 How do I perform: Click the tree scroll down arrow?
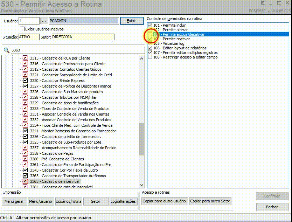[141, 185]
